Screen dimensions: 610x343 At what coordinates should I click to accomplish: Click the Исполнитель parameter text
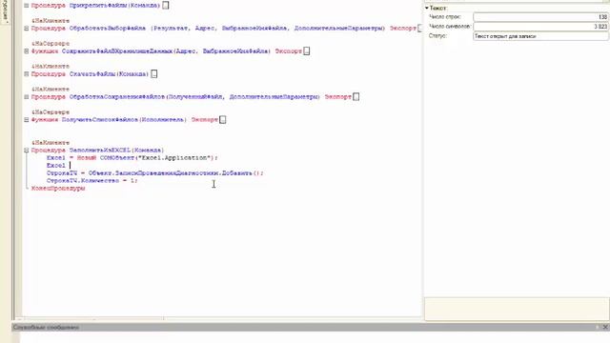coord(163,120)
